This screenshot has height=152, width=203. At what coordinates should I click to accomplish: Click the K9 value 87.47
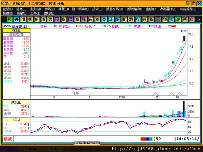tap(24, 124)
